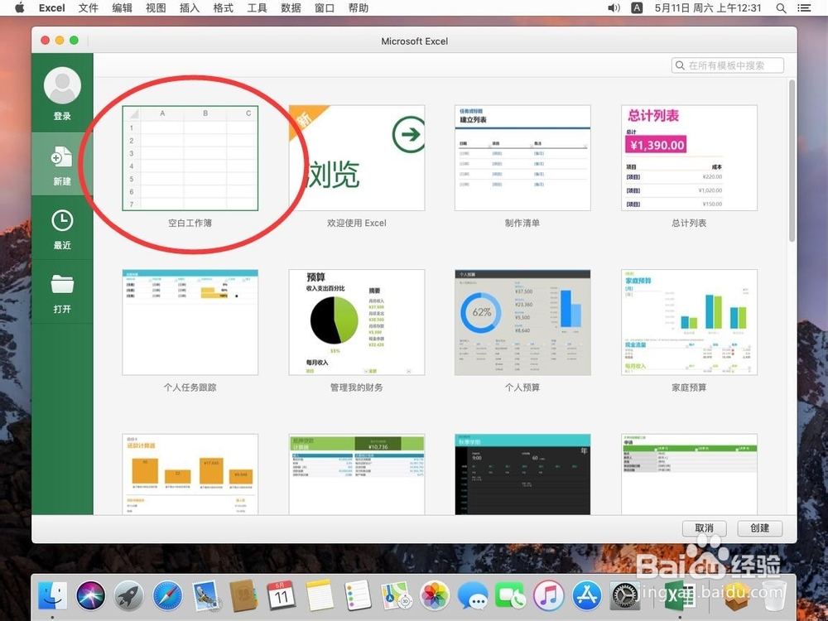
Task: Open Photos from the Dock
Action: [434, 595]
